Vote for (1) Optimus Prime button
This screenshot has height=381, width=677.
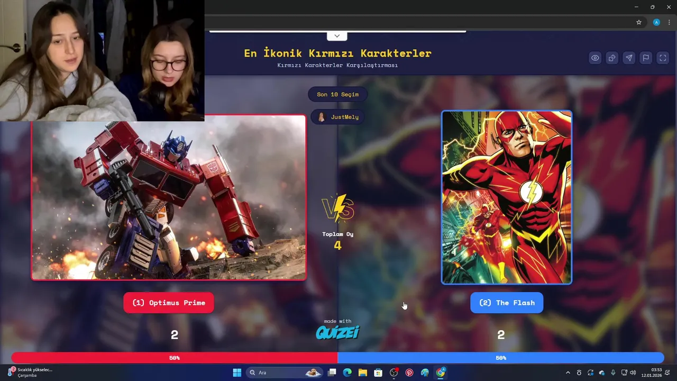point(169,303)
